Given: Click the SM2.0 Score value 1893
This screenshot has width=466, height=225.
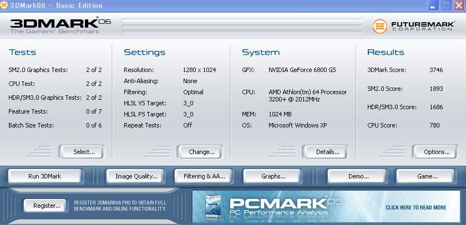Looking at the screenshot, I should tap(436, 89).
